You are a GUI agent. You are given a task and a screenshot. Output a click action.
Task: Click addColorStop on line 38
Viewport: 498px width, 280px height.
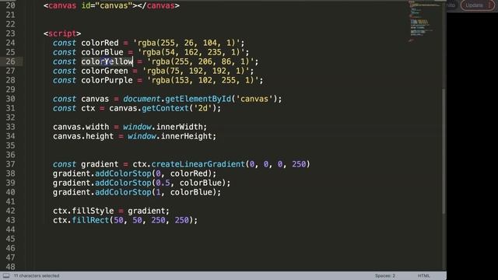123,173
